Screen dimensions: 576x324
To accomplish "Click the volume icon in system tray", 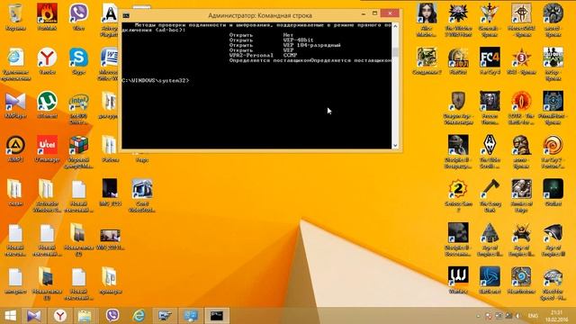I will coord(517,316).
